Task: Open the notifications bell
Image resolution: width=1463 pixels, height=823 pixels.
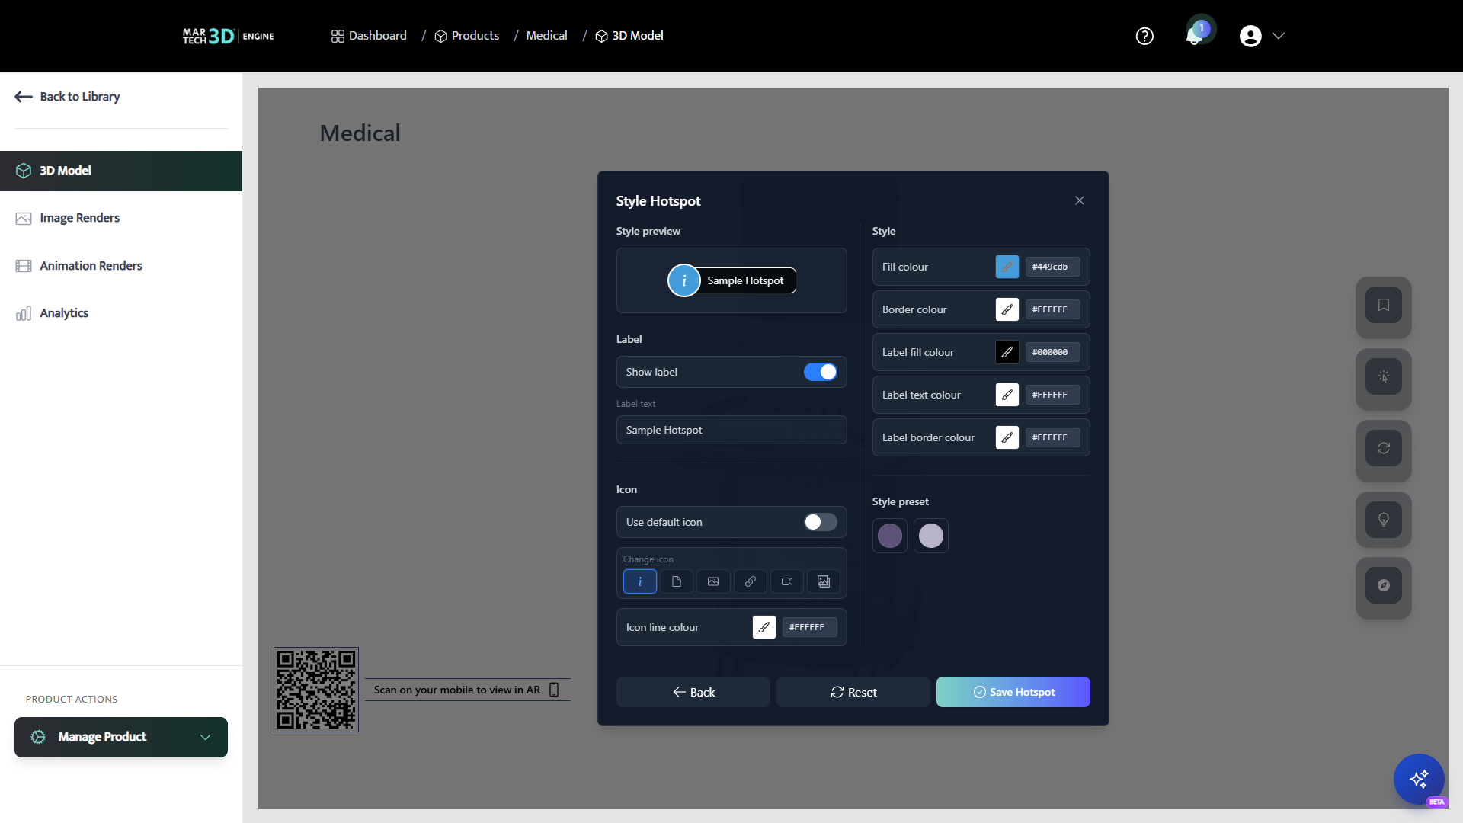Action: click(1195, 36)
